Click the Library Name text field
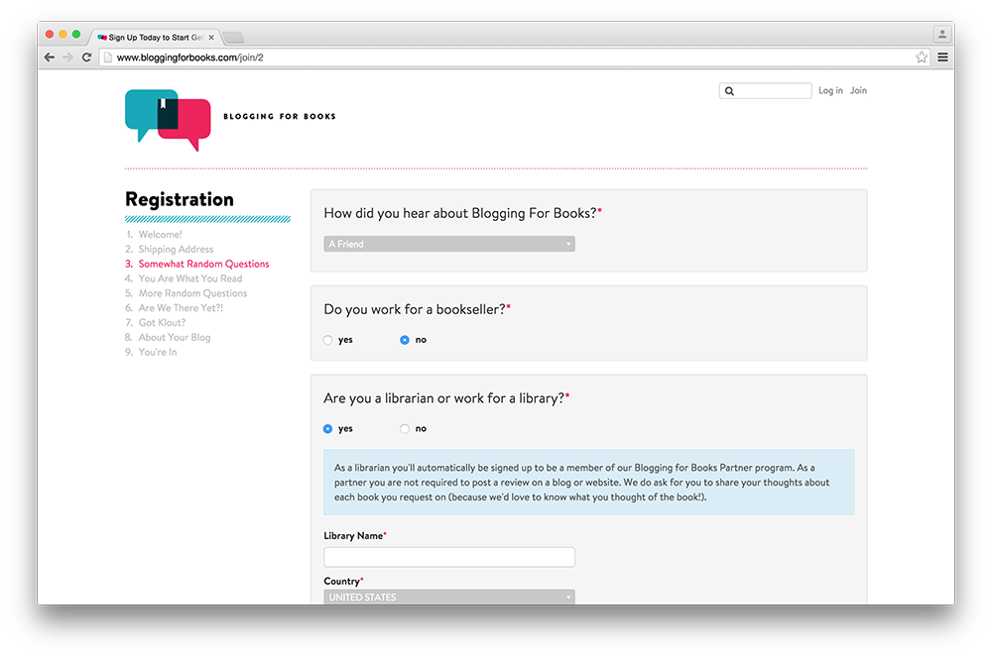 448,557
